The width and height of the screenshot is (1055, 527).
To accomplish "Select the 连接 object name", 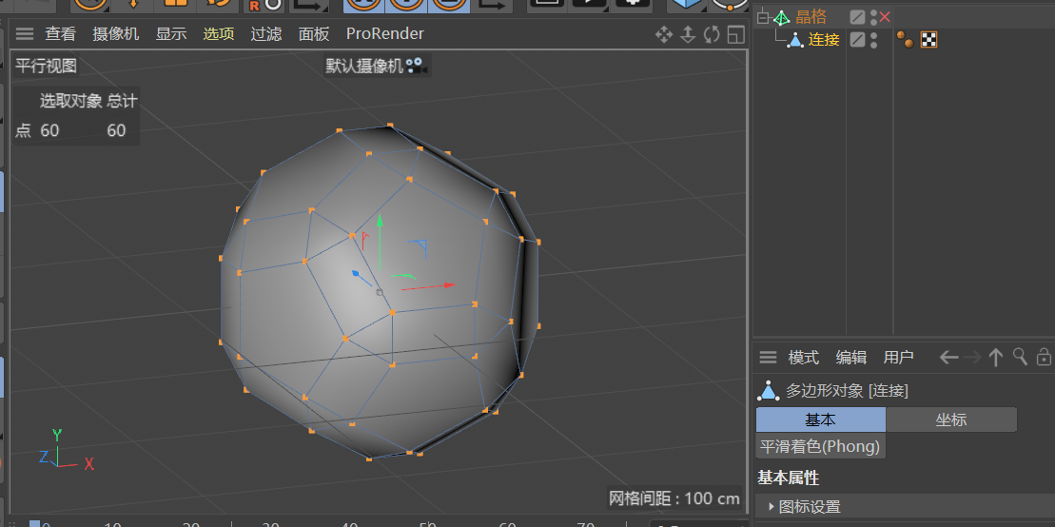I will pyautogui.click(x=824, y=40).
